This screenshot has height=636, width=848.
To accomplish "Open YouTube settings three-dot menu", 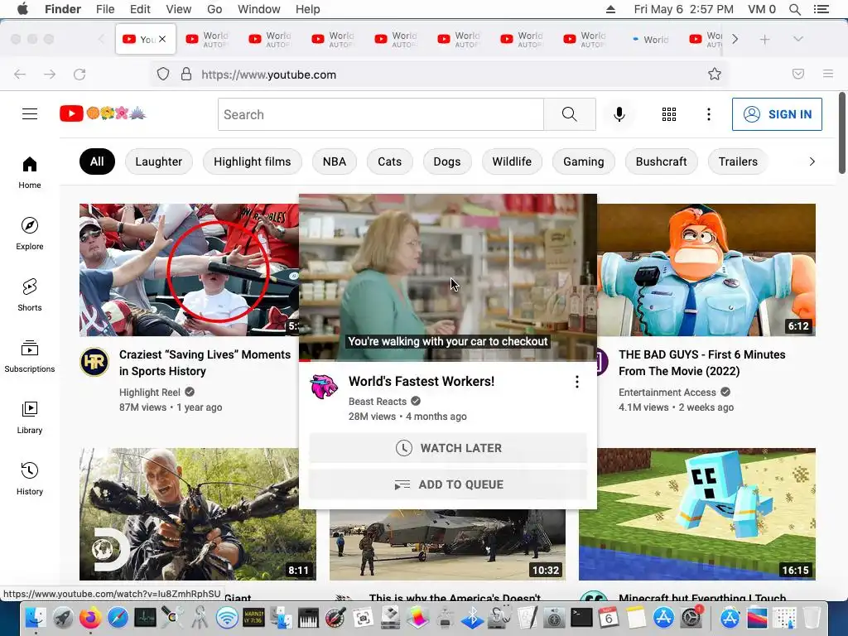I will pyautogui.click(x=709, y=114).
